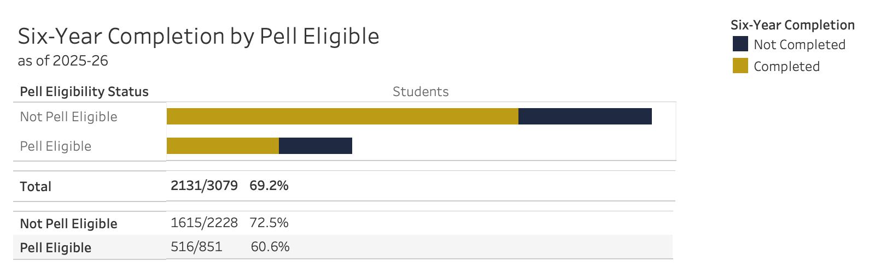Select the Completed legend label text
The image size is (875, 273).
click(x=786, y=67)
